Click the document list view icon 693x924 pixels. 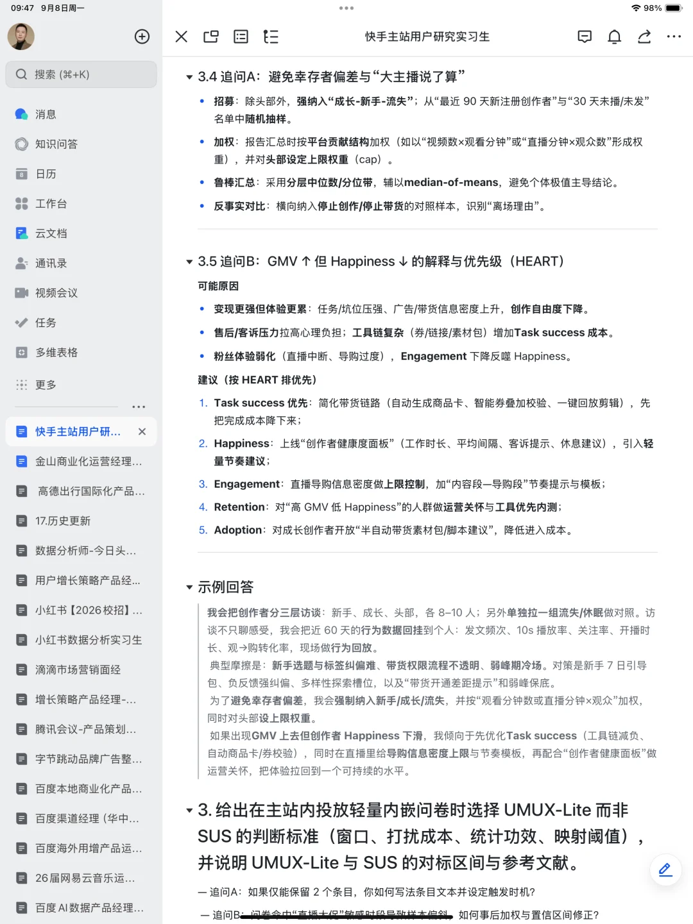click(241, 37)
